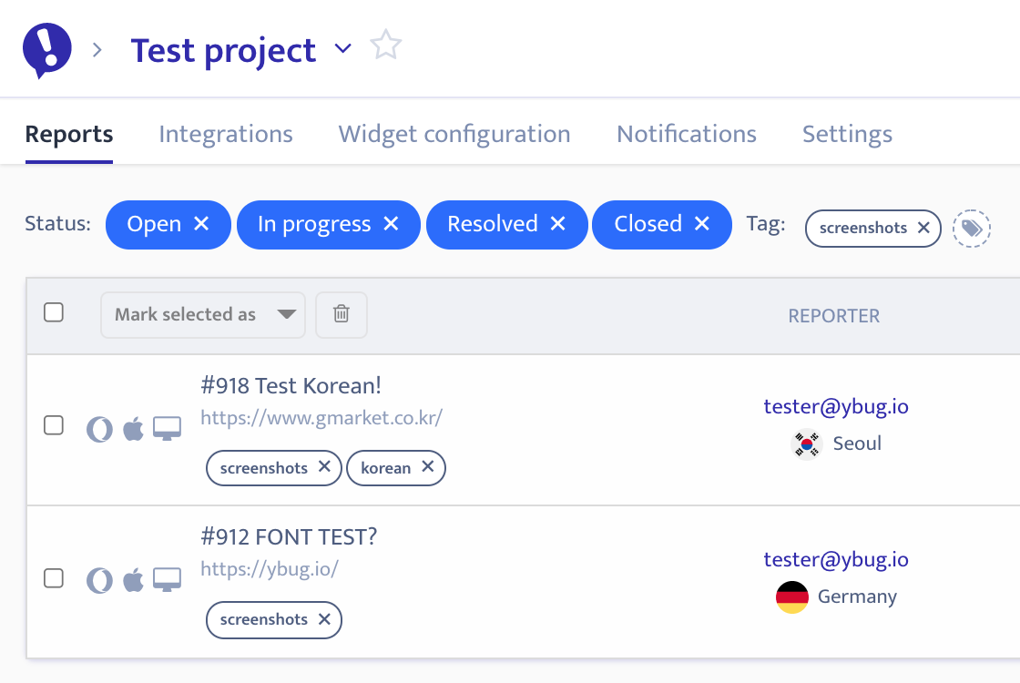Viewport: 1020px width, 683px height.
Task: Open the https://ybug.io/ URL link
Action: (270, 569)
